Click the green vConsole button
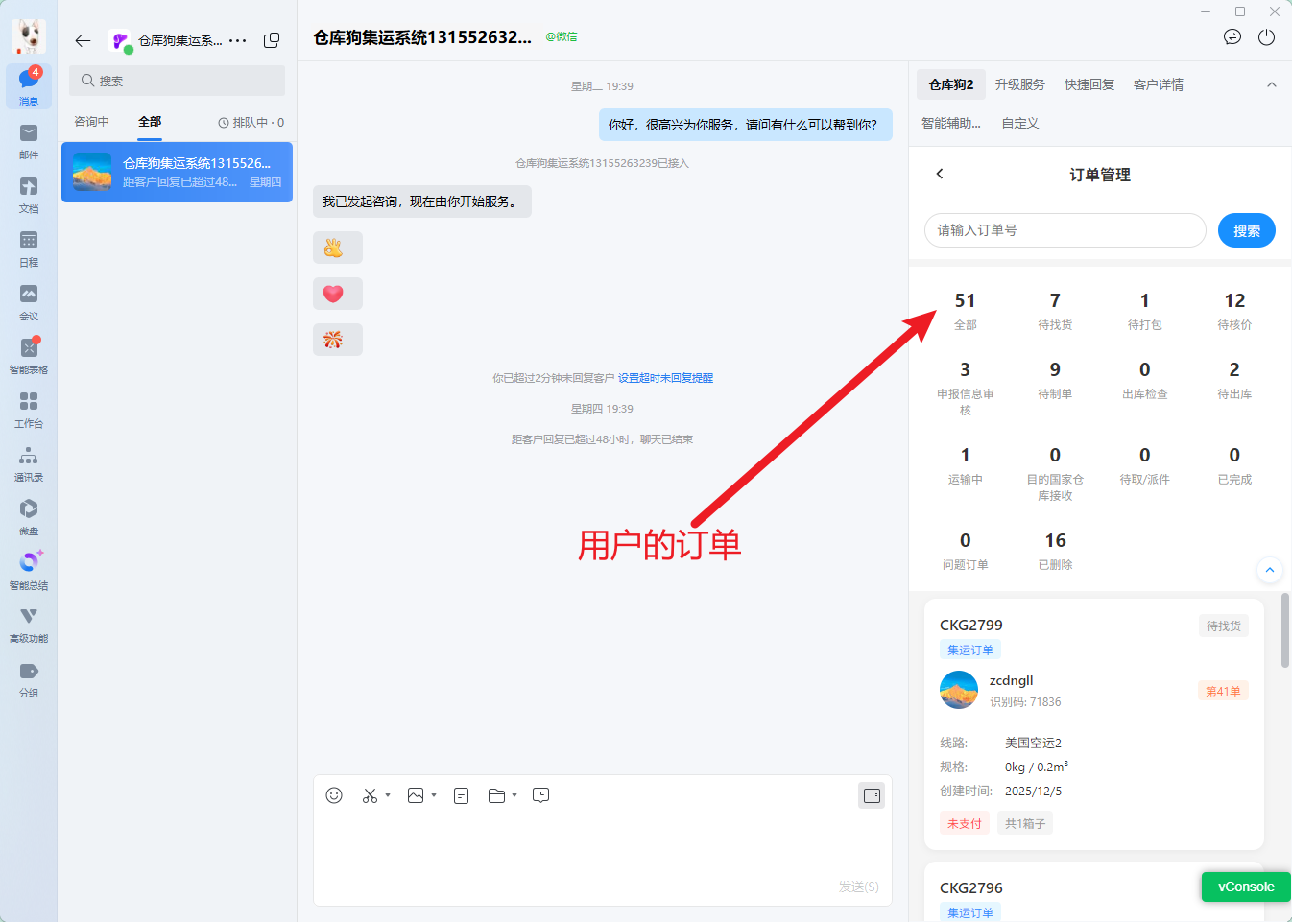The width and height of the screenshot is (1292, 922). coord(1246,887)
